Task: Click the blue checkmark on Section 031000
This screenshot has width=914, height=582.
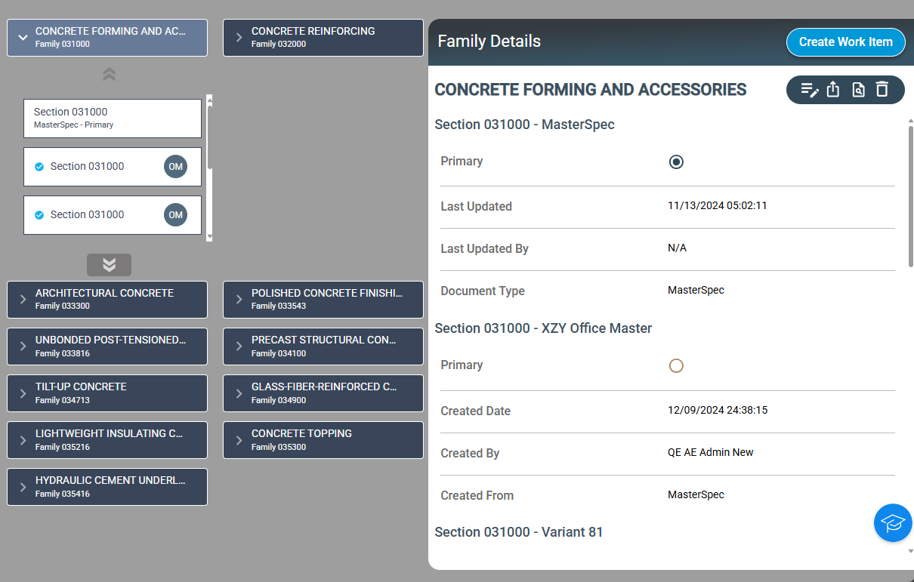Action: point(40,166)
